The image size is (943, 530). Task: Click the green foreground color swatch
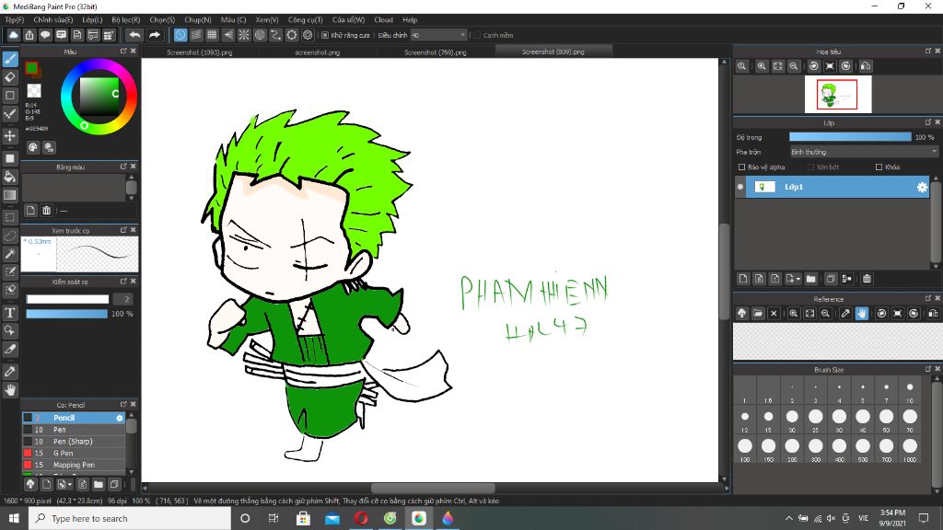(31, 68)
